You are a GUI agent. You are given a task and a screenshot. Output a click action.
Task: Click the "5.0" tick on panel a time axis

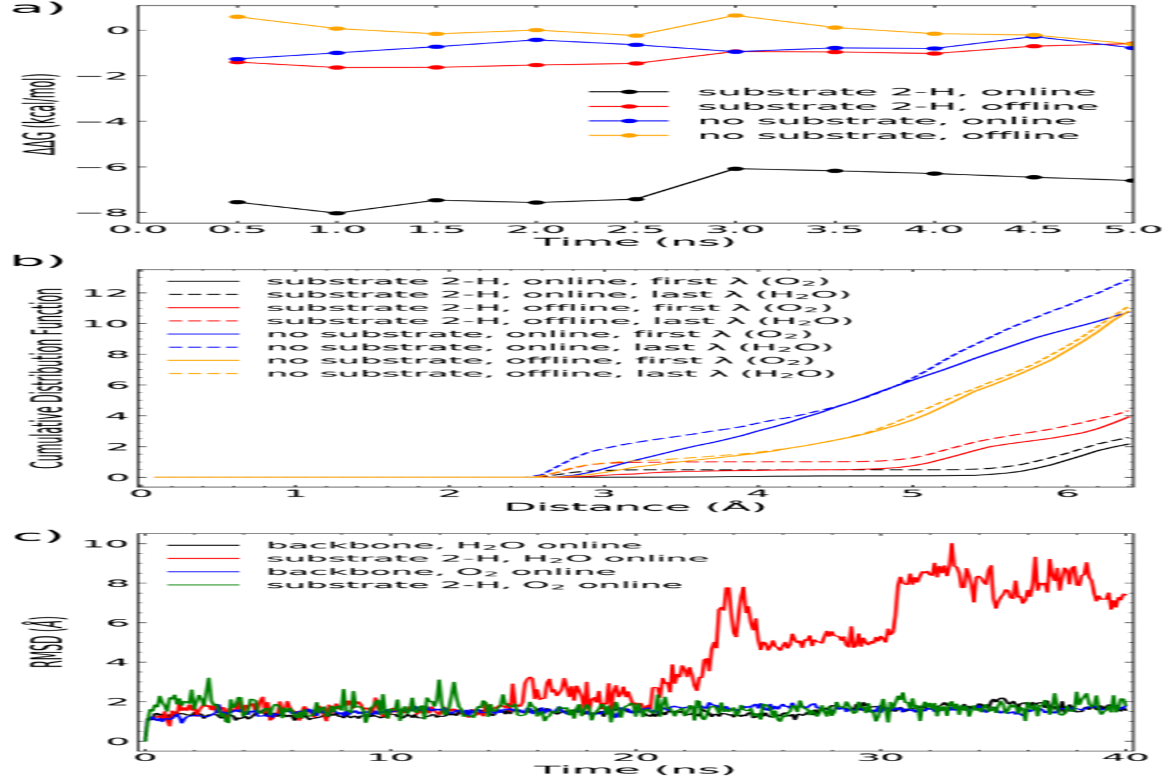click(1133, 230)
